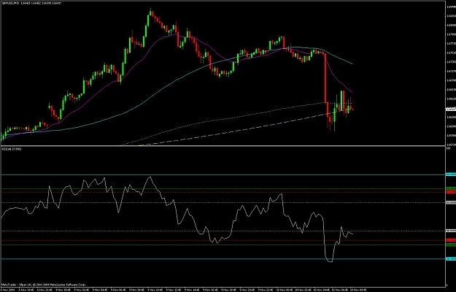The height and width of the screenshot is (292, 456).
Task: Click the upper green RSI level 70 tag
Action: (x=451, y=188)
